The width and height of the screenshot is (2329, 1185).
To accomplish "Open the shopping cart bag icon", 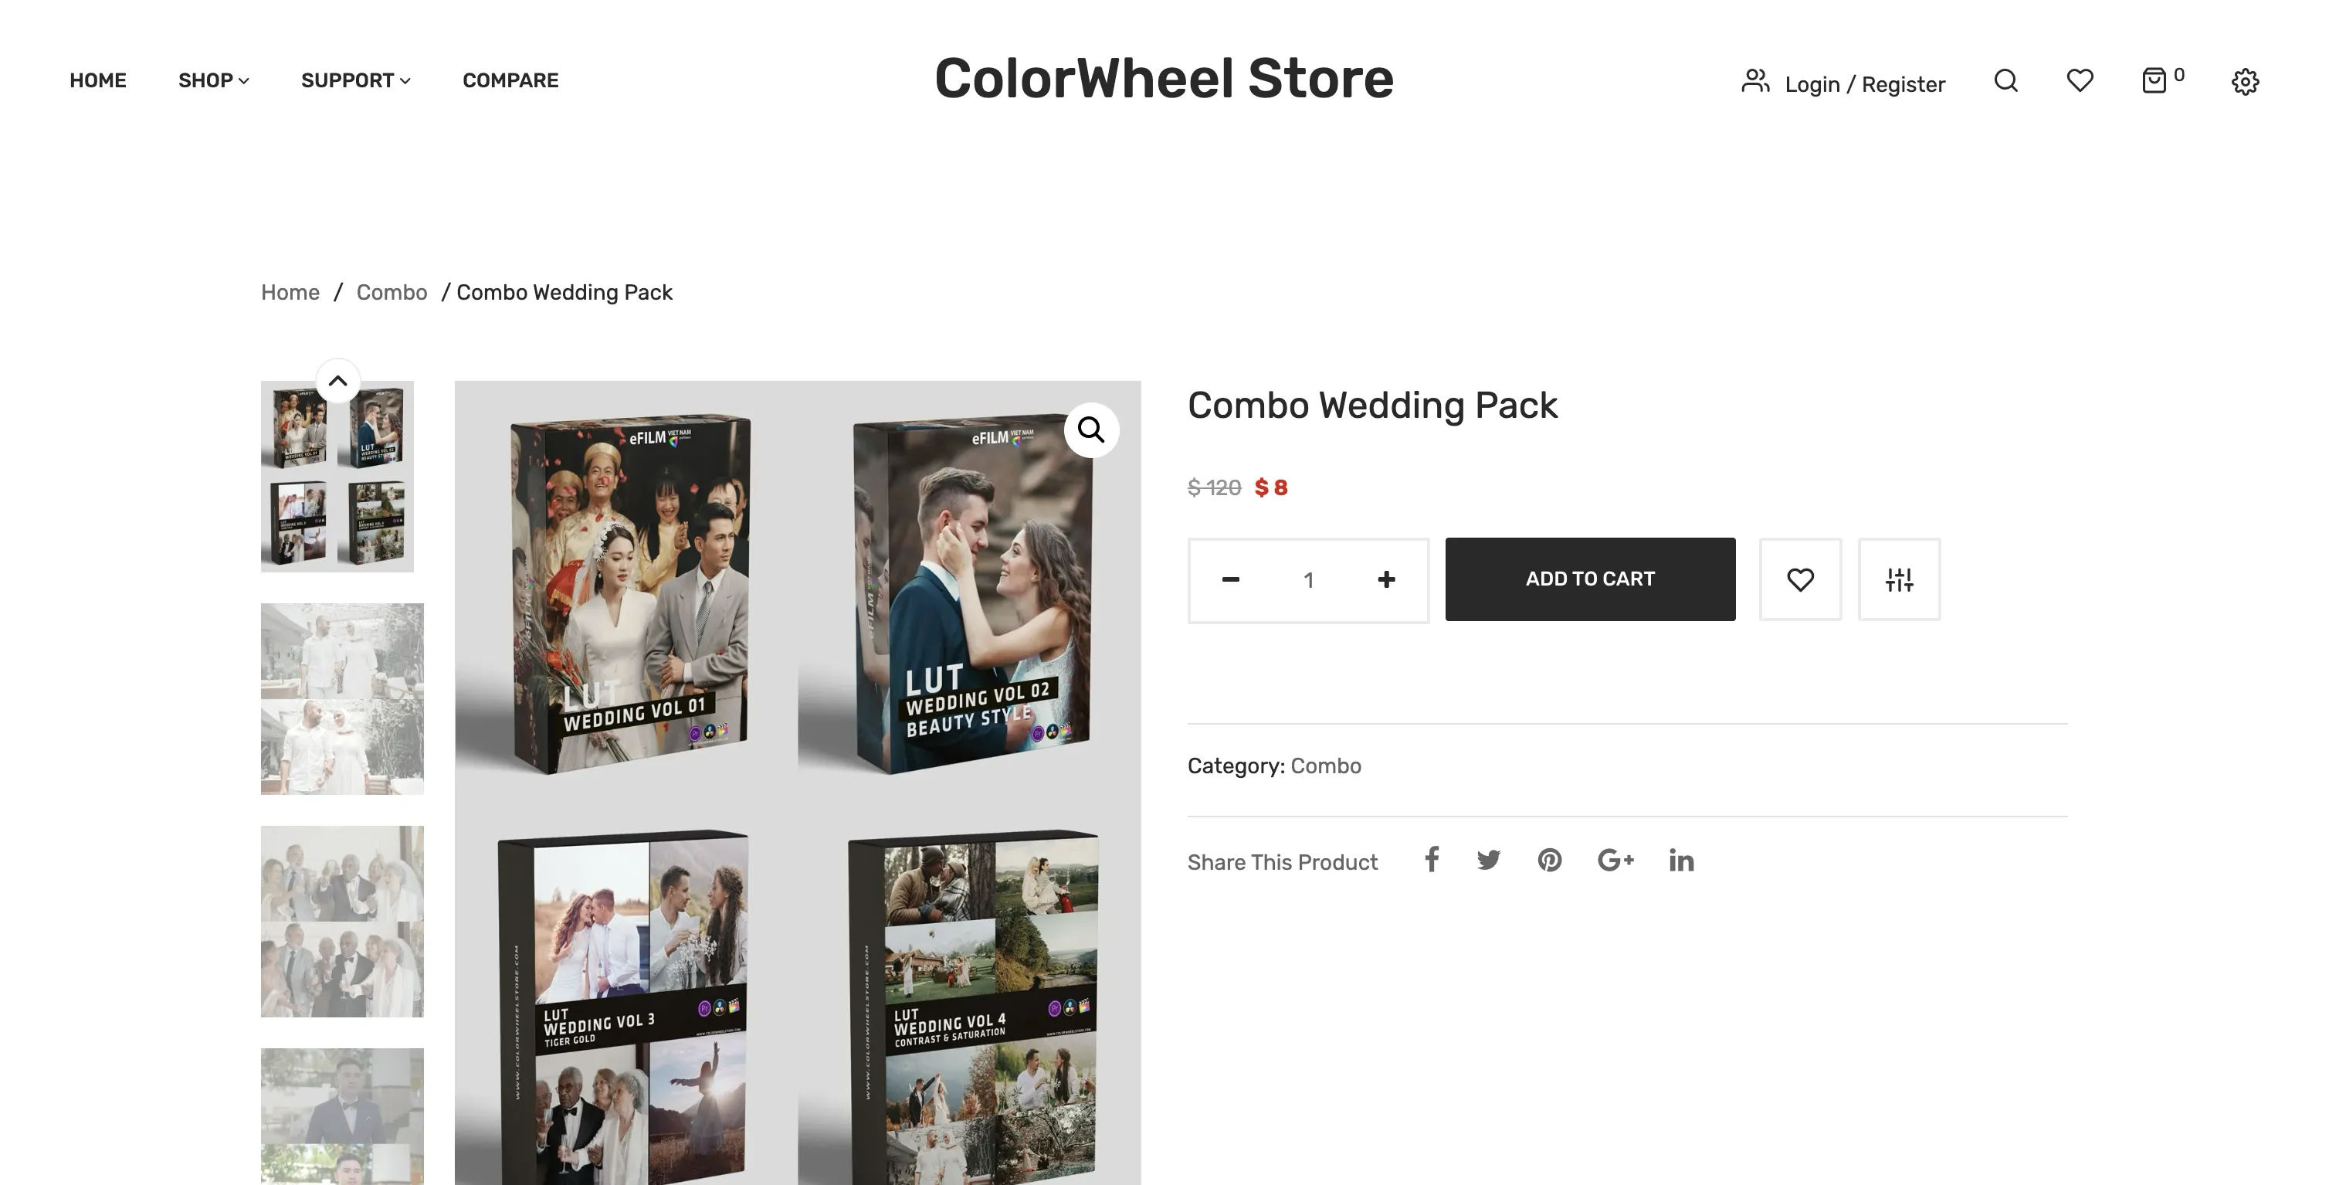I will [2154, 81].
